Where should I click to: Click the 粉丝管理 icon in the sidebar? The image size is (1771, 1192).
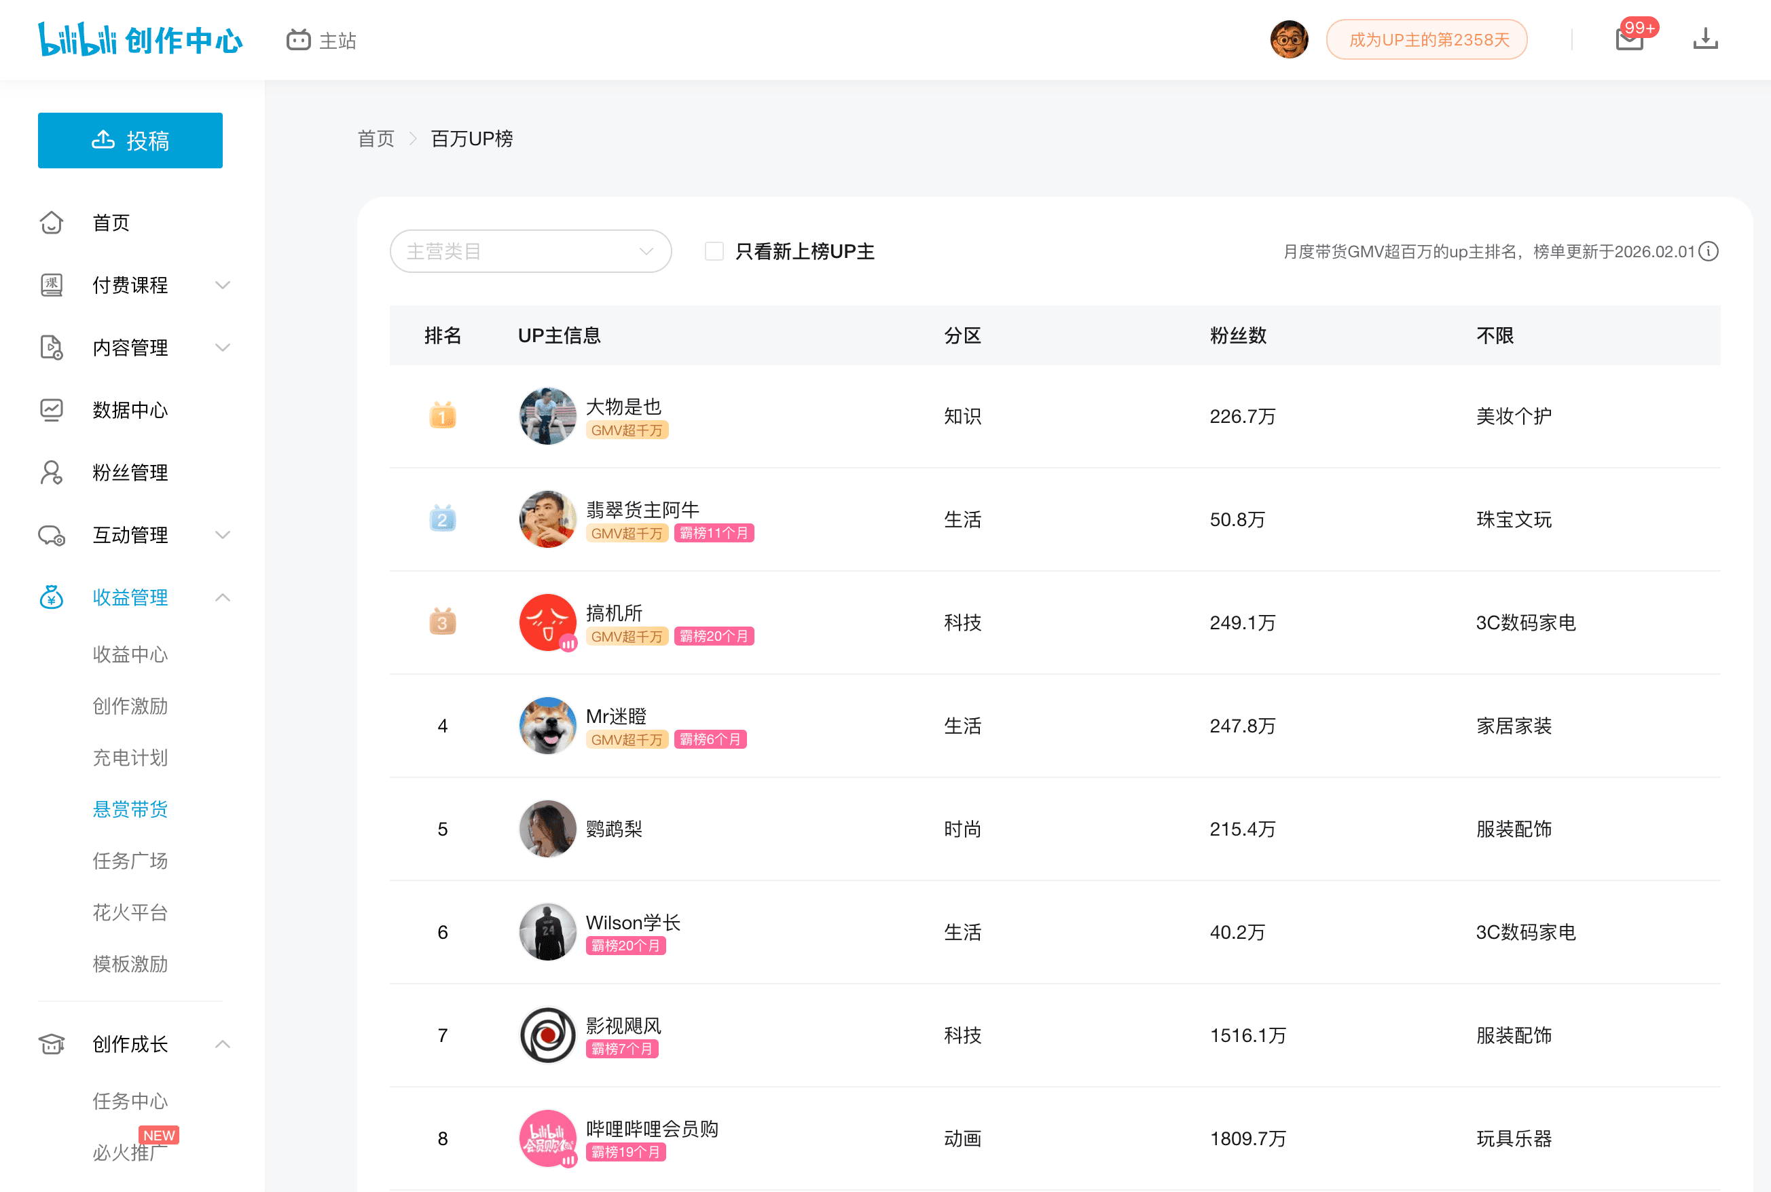pos(51,472)
